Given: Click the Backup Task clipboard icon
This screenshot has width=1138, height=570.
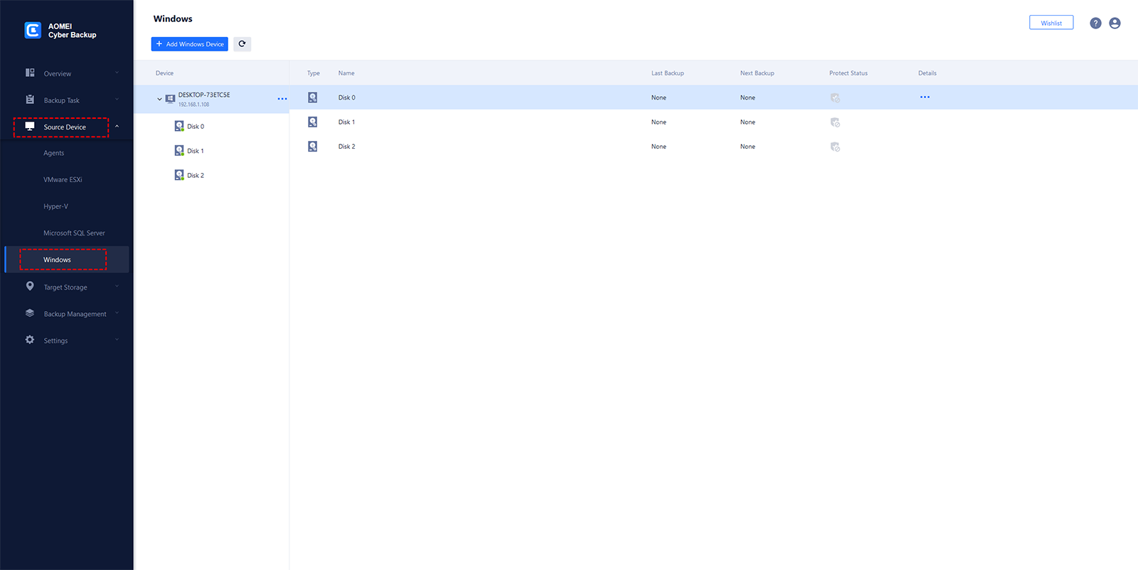Looking at the screenshot, I should (30, 100).
